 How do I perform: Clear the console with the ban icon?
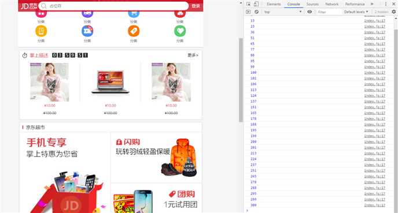256,12
